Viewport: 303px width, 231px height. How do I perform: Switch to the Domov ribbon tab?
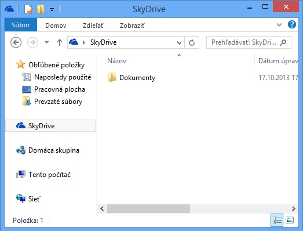56,26
